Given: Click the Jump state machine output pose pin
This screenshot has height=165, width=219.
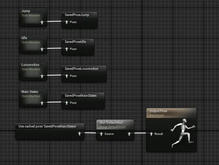Looking at the screenshot, I should [42, 22].
